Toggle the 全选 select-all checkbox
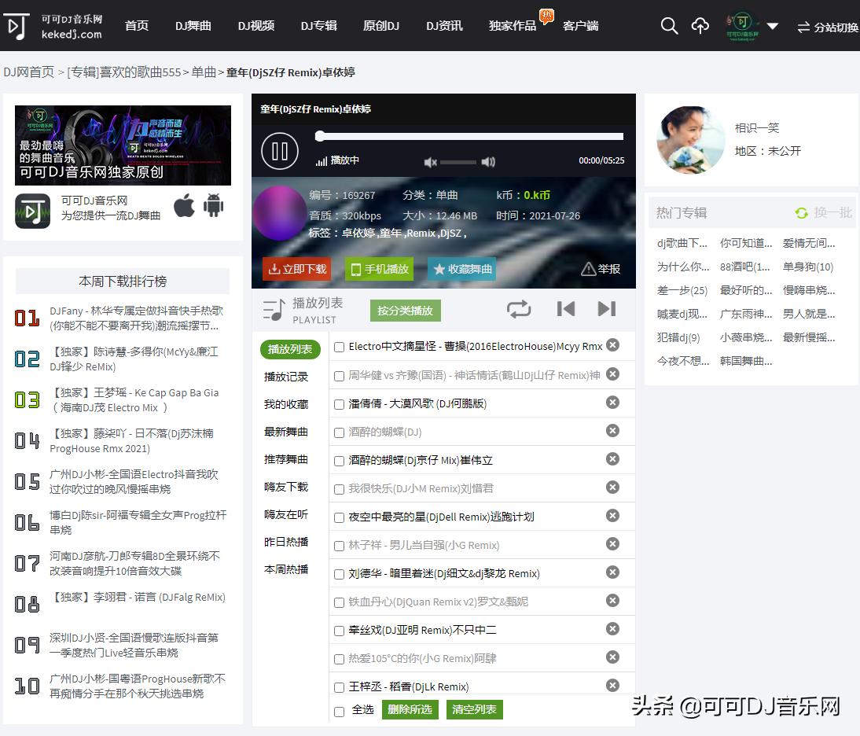Screen dimensions: 860x736 (339, 712)
